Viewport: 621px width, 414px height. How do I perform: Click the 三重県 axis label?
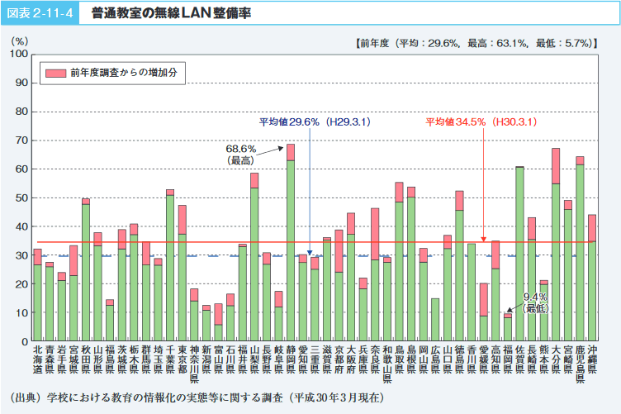point(315,359)
